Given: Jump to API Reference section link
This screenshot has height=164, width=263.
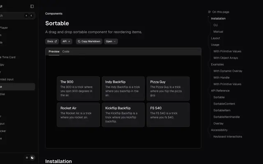Looking at the screenshot, I should [x=220, y=91].
